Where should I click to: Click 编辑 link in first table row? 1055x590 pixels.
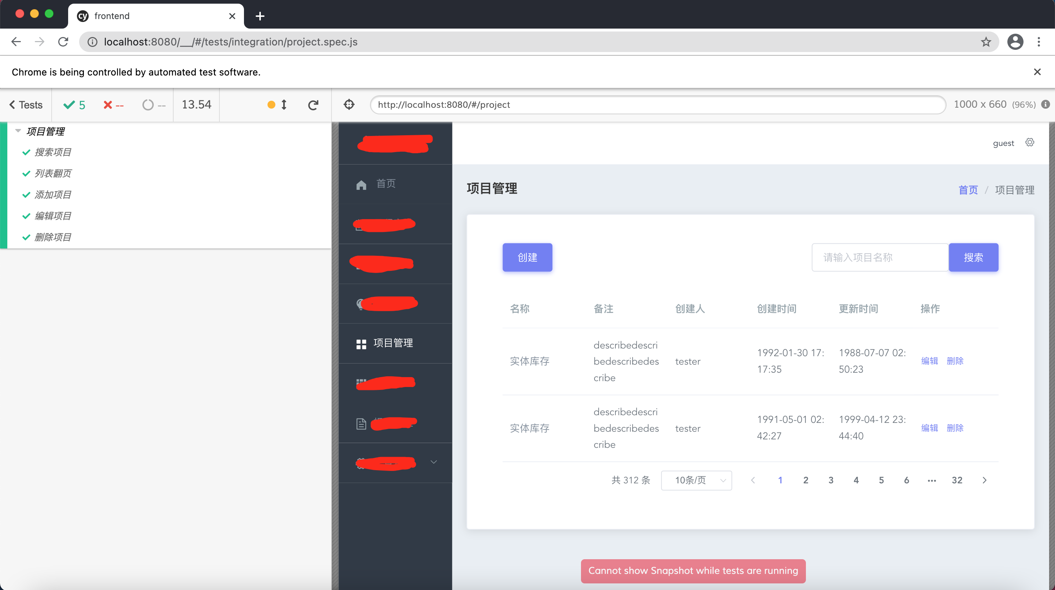pyautogui.click(x=929, y=361)
